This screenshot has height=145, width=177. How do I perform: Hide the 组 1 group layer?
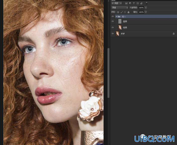112,17
